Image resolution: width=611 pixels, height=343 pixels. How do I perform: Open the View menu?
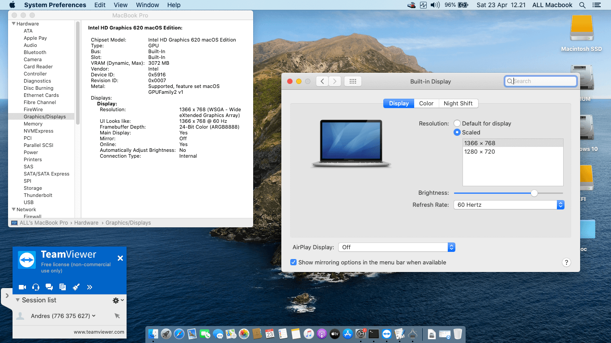[x=121, y=5]
